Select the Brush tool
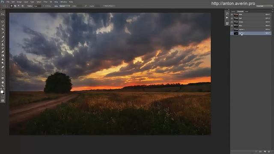 [x=3, y=41]
